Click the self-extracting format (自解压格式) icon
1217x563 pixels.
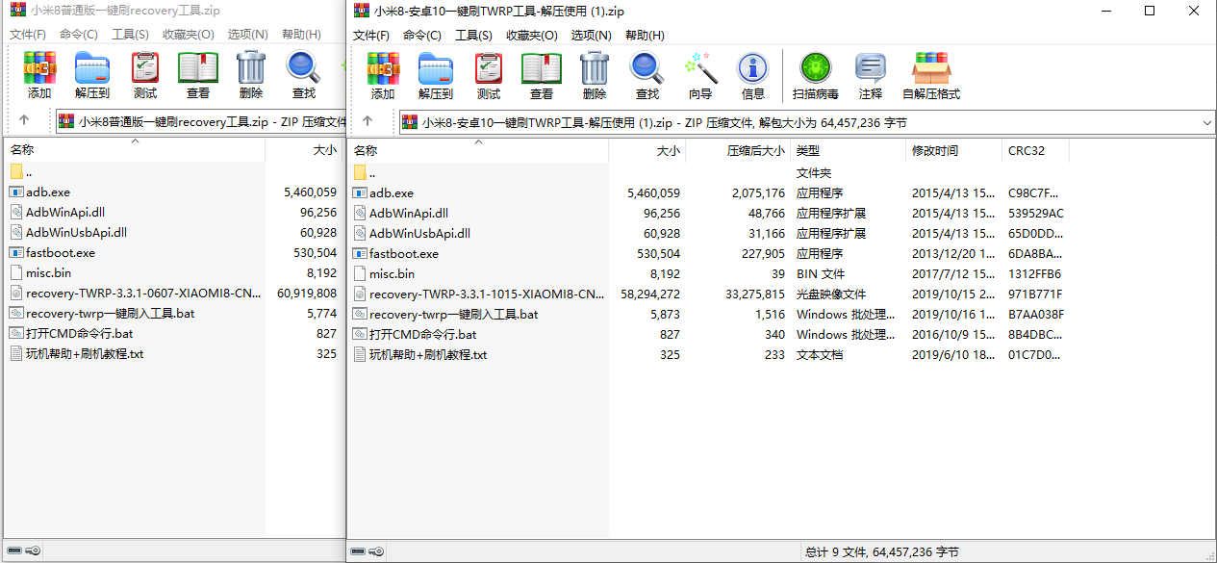931,76
